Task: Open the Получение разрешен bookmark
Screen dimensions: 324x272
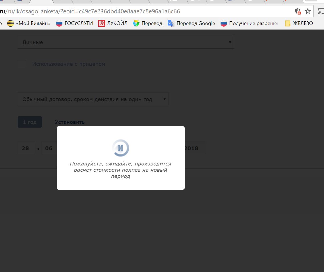Action: point(249,23)
